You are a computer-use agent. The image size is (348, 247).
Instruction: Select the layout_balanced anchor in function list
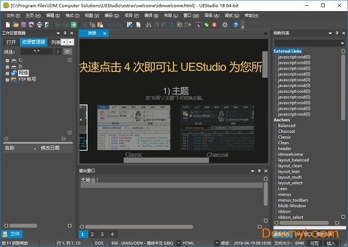pyautogui.click(x=293, y=160)
